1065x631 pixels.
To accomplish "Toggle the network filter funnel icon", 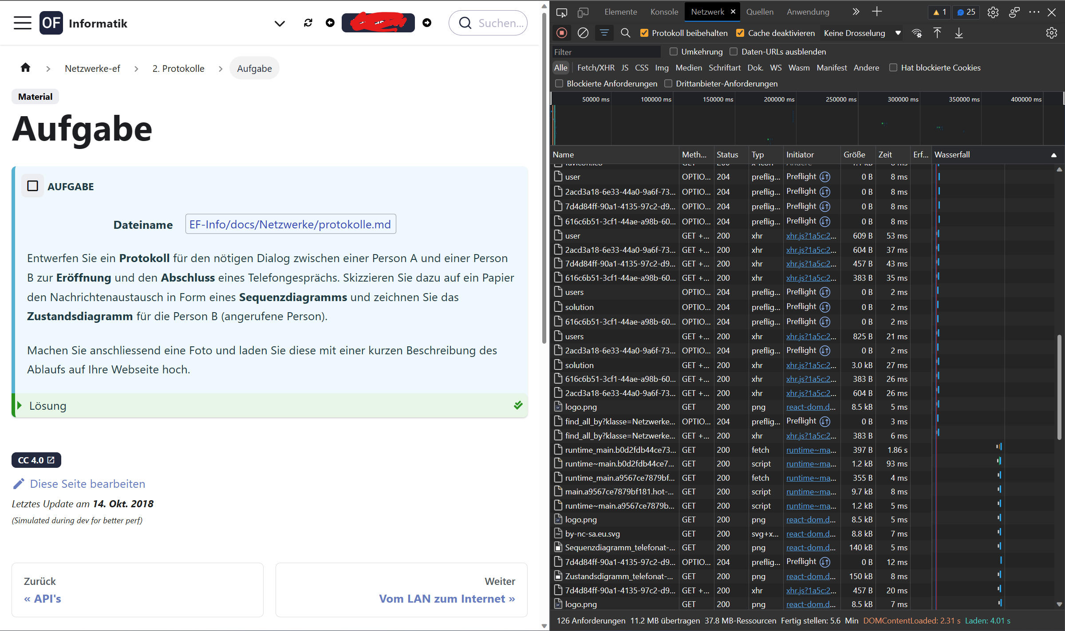I will [604, 33].
